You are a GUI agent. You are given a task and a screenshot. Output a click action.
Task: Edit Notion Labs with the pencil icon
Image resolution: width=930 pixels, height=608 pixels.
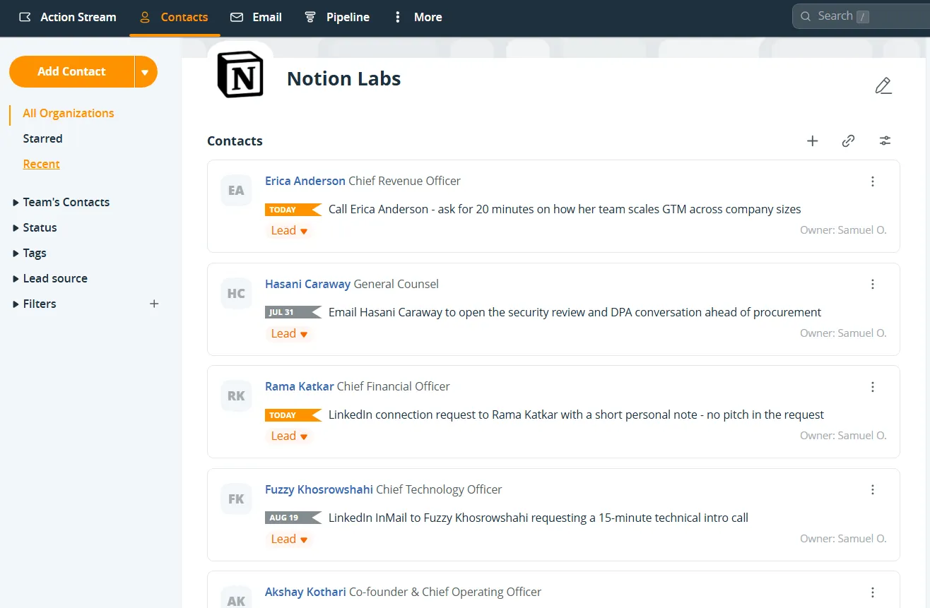pyautogui.click(x=883, y=86)
